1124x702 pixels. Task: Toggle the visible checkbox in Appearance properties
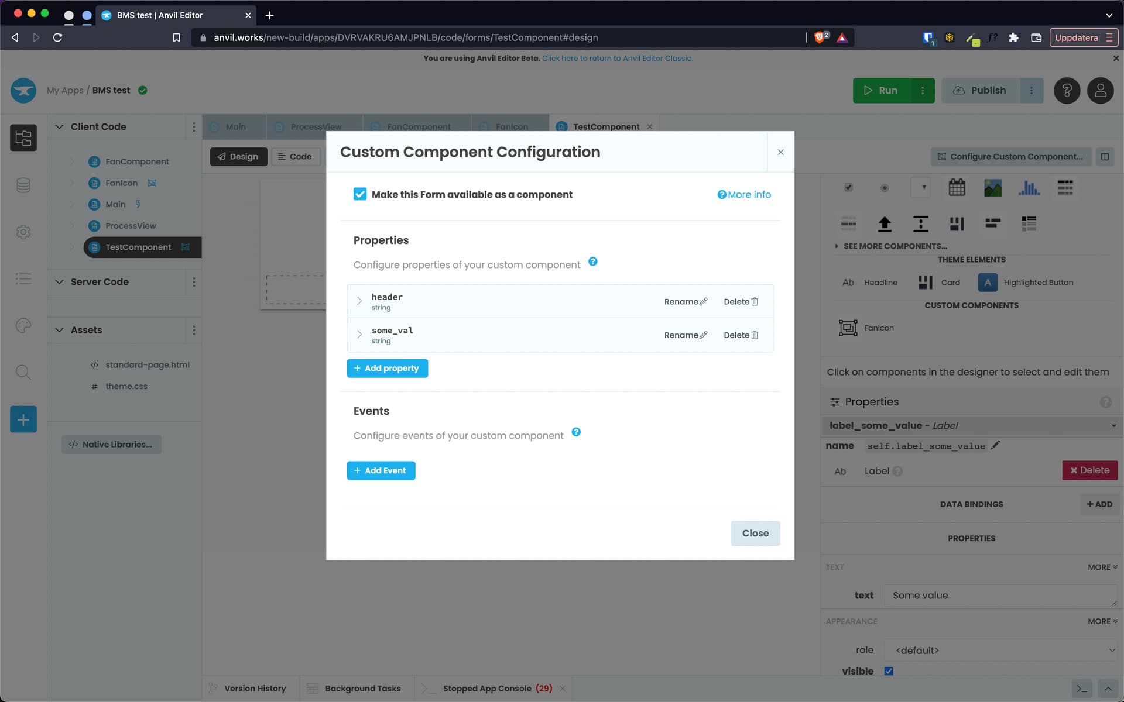[889, 671]
